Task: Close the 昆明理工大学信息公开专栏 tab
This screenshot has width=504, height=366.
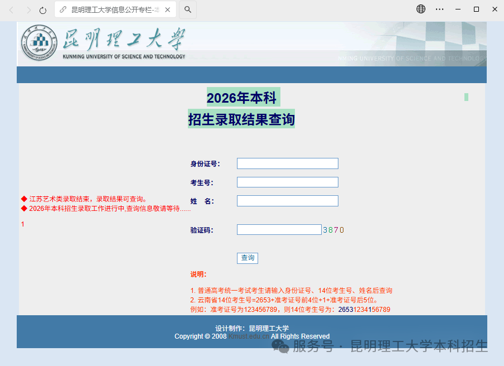Action: tap(167, 9)
